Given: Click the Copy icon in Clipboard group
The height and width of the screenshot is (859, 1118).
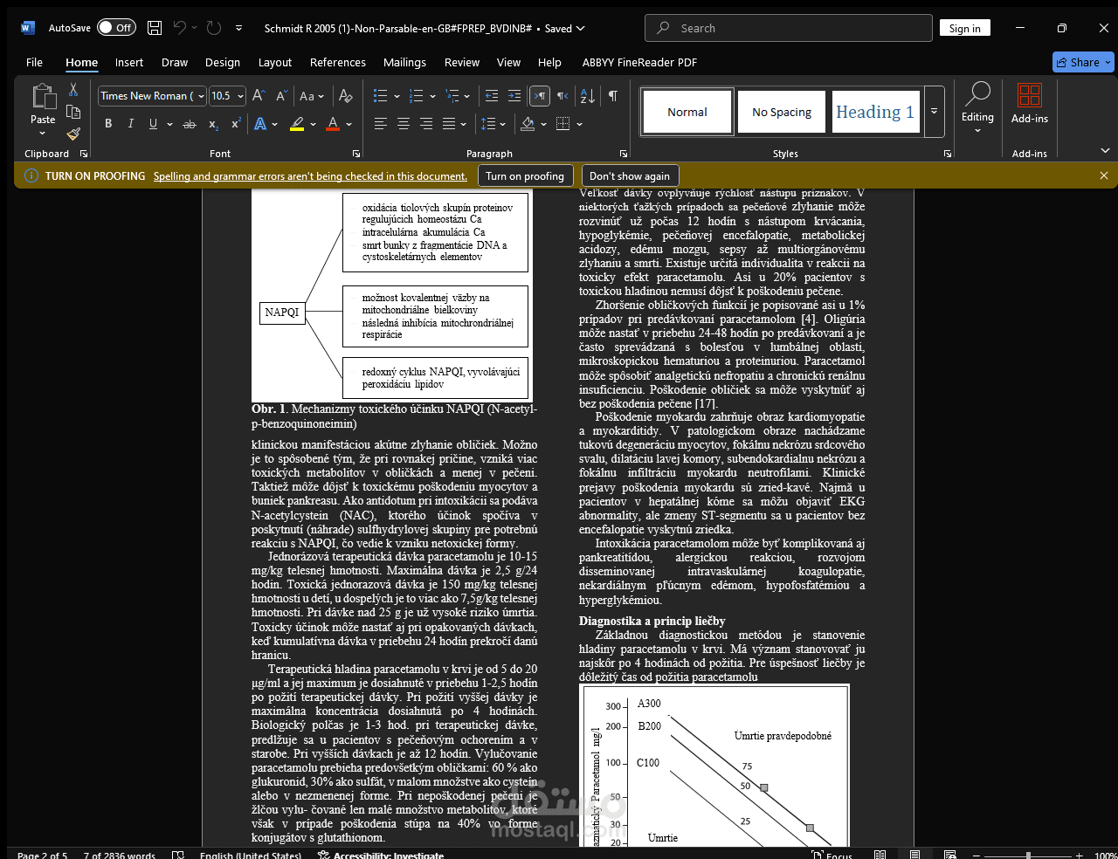Looking at the screenshot, I should tap(73, 112).
